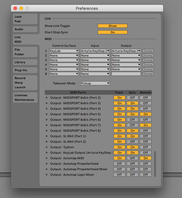182x198 pixels.
Task: Open the Takeover Mode Pickup dropdown
Action: (95, 83)
